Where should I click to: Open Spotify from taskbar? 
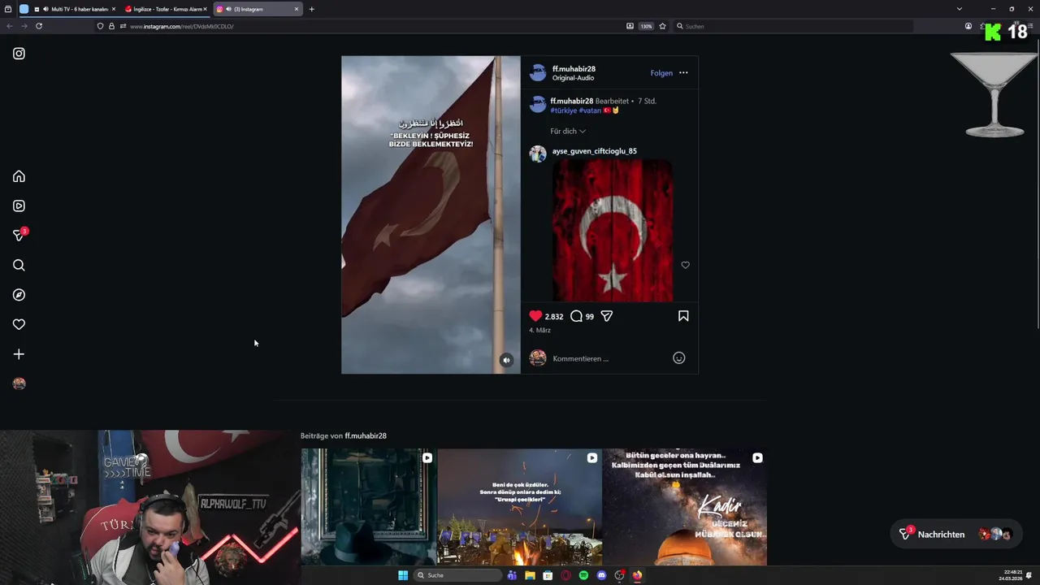coord(583,575)
